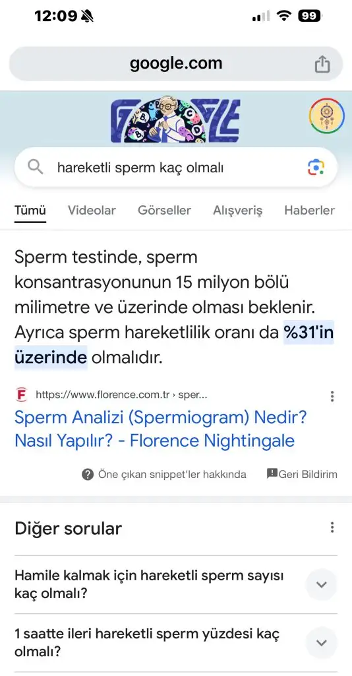352x676 pixels.
Task: Open three-dot menu beside florence.com.tr result
Action: [332, 396]
